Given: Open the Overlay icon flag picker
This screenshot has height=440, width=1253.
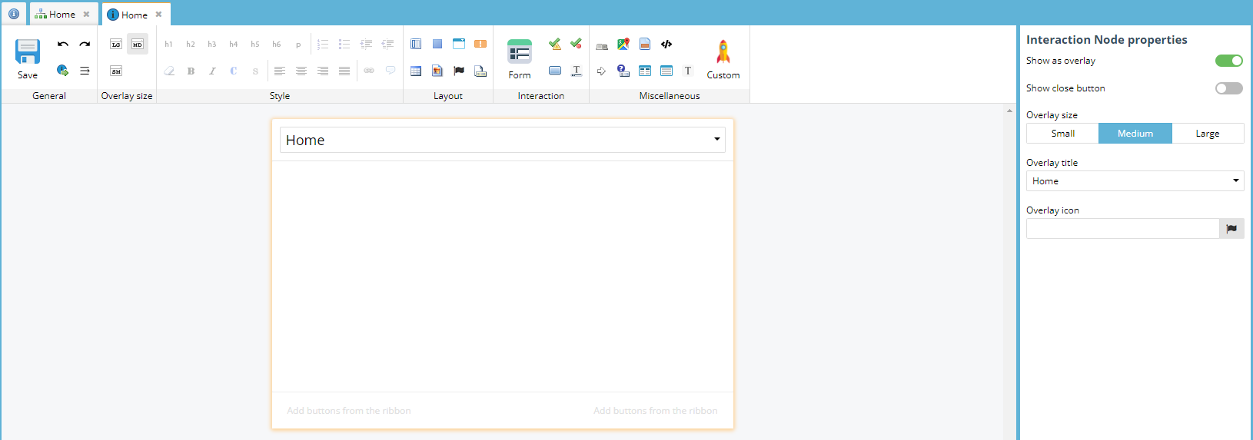Looking at the screenshot, I should click(1231, 229).
